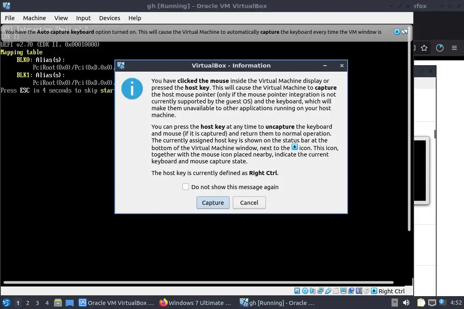Image resolution: width=464 pixels, height=309 pixels.
Task: Close the VirtualBox Information dialog
Action: (x=342, y=65)
